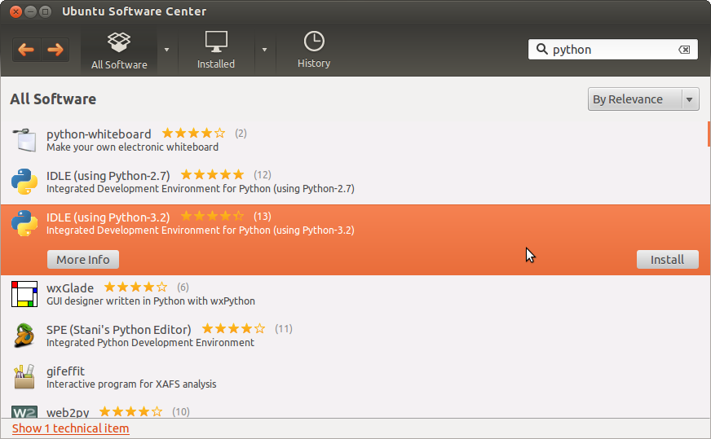Click python-whiteboard description text
This screenshot has width=711, height=439.
tap(132, 147)
